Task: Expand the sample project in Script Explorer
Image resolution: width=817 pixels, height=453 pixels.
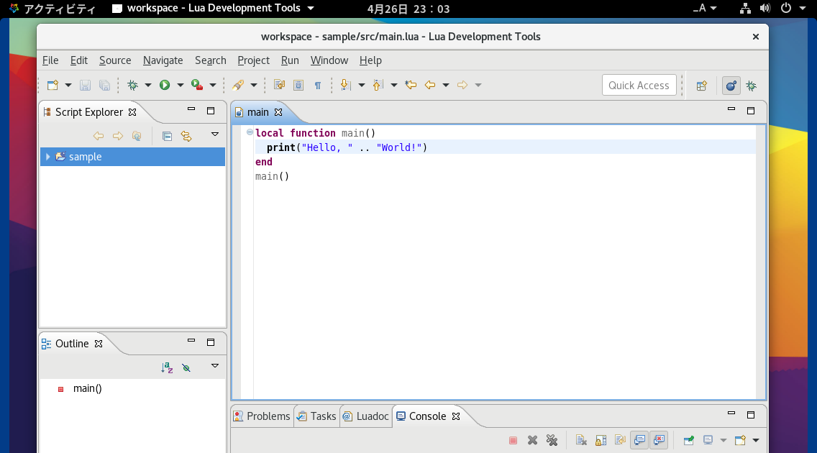Action: pyautogui.click(x=47, y=157)
